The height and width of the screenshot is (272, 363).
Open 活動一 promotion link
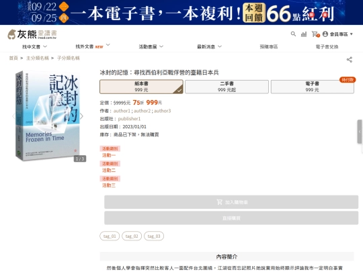tap(109, 155)
